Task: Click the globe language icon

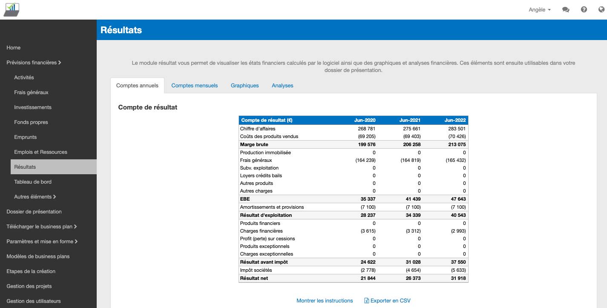Action: pos(601,10)
